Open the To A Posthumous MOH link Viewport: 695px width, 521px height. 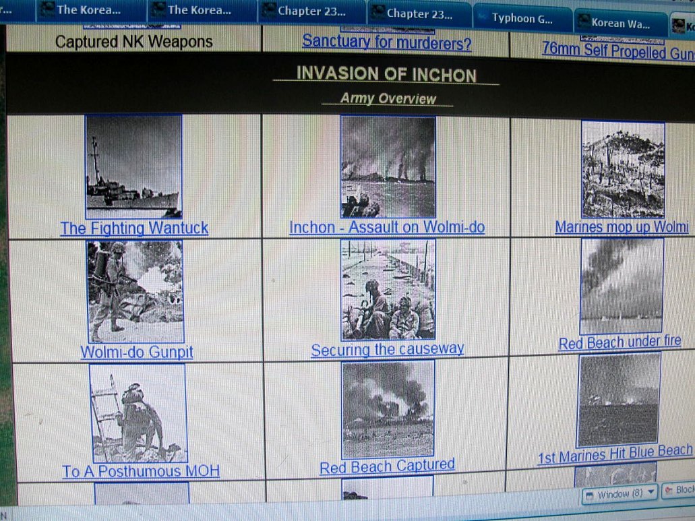coord(140,471)
